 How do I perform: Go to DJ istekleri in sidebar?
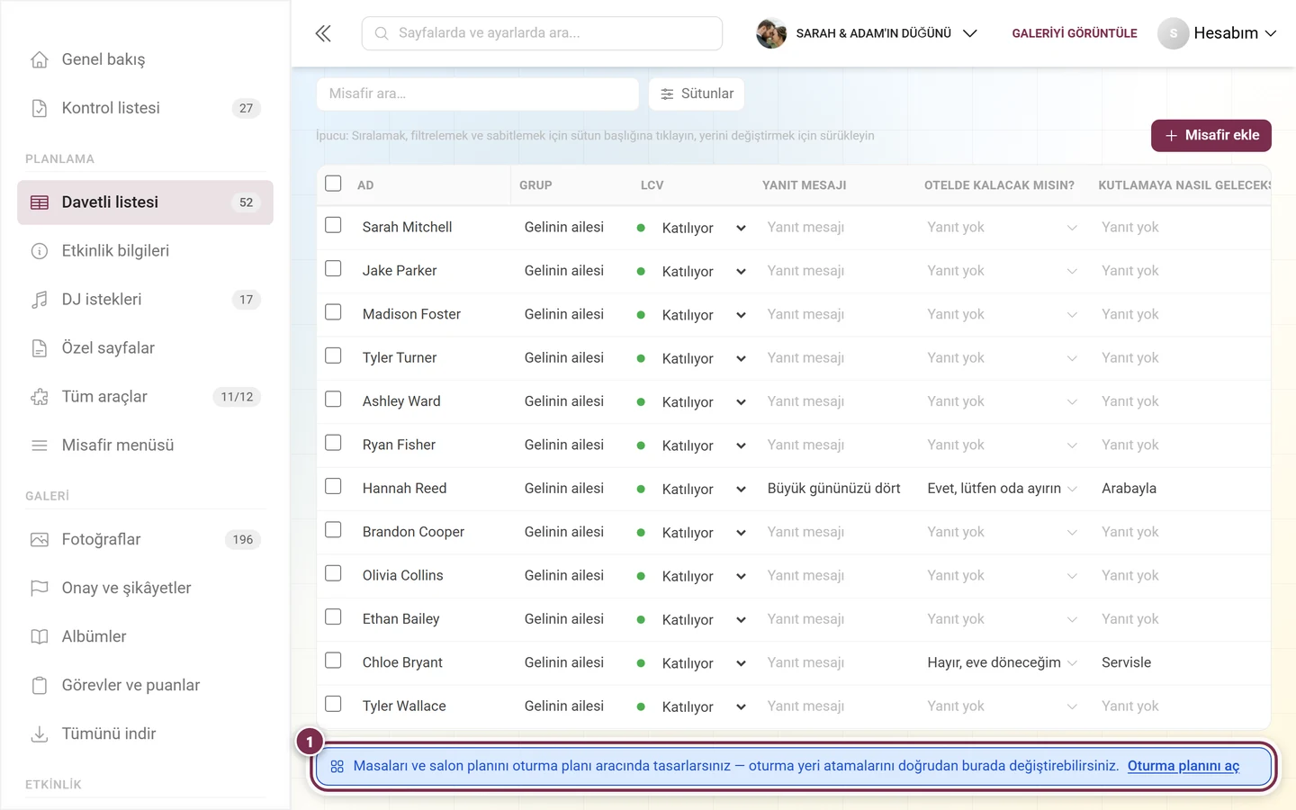[145, 300]
